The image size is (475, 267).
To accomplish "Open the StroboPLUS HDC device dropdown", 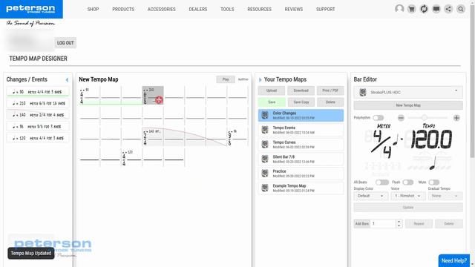I will click(x=408, y=92).
